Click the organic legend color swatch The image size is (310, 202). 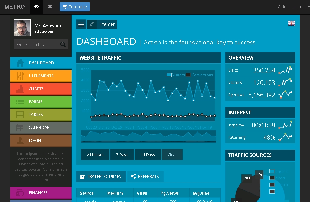[x=272, y=171]
